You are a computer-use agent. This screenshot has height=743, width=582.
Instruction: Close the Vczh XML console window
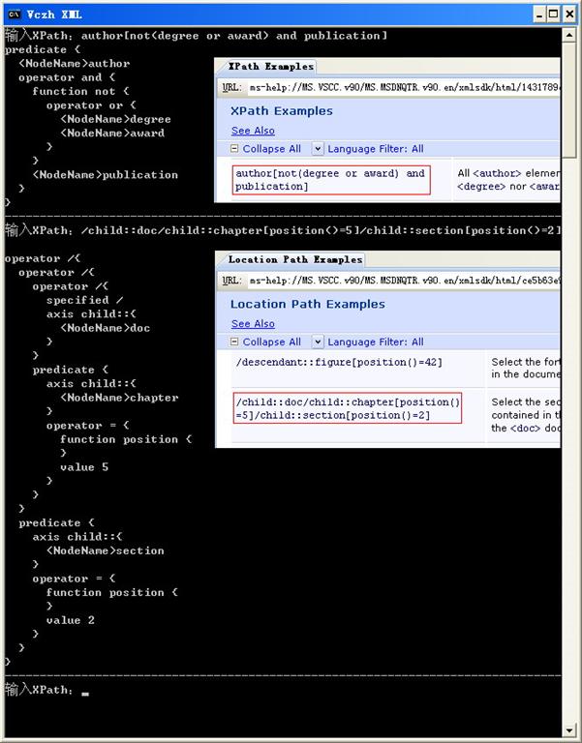(x=569, y=15)
